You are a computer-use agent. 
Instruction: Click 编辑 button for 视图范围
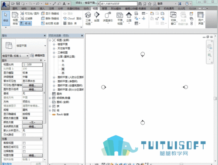pyautogui.click(x=32, y=155)
